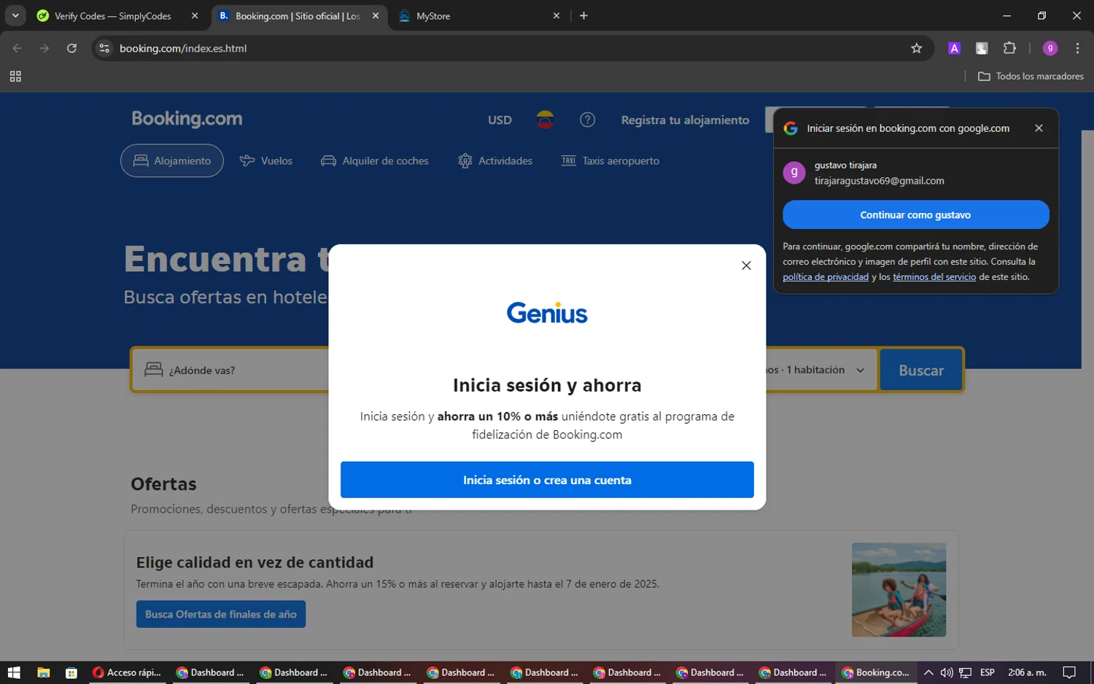
Task: Open the política de privacidad link
Action: click(826, 277)
